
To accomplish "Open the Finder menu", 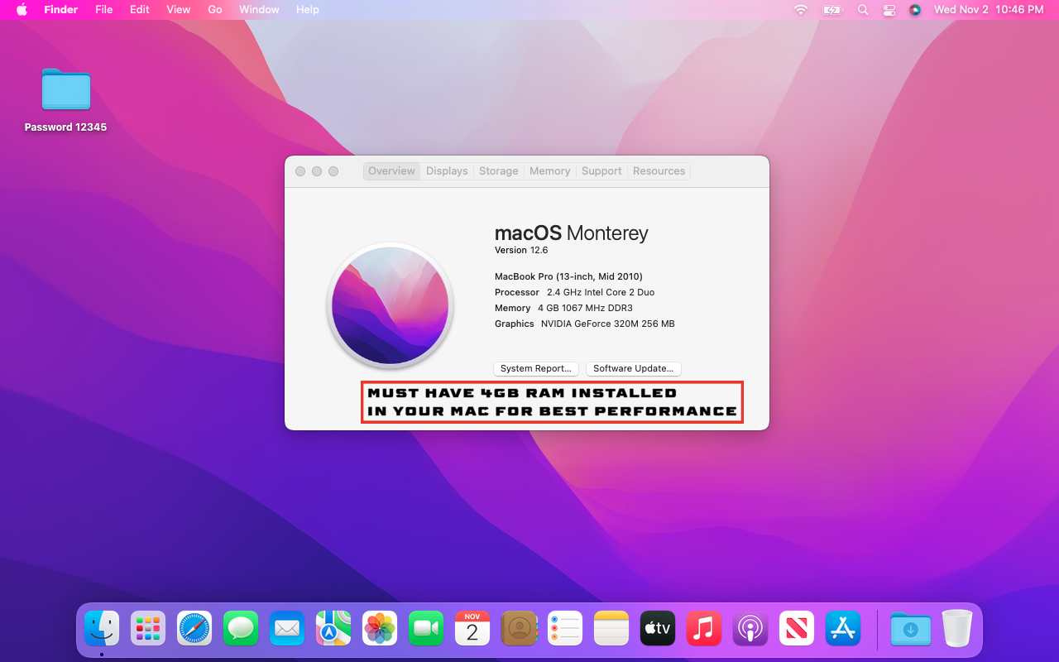I will click(60, 10).
